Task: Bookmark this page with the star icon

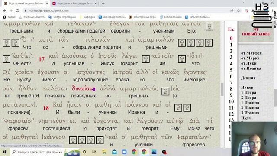Action: (x=238, y=10)
